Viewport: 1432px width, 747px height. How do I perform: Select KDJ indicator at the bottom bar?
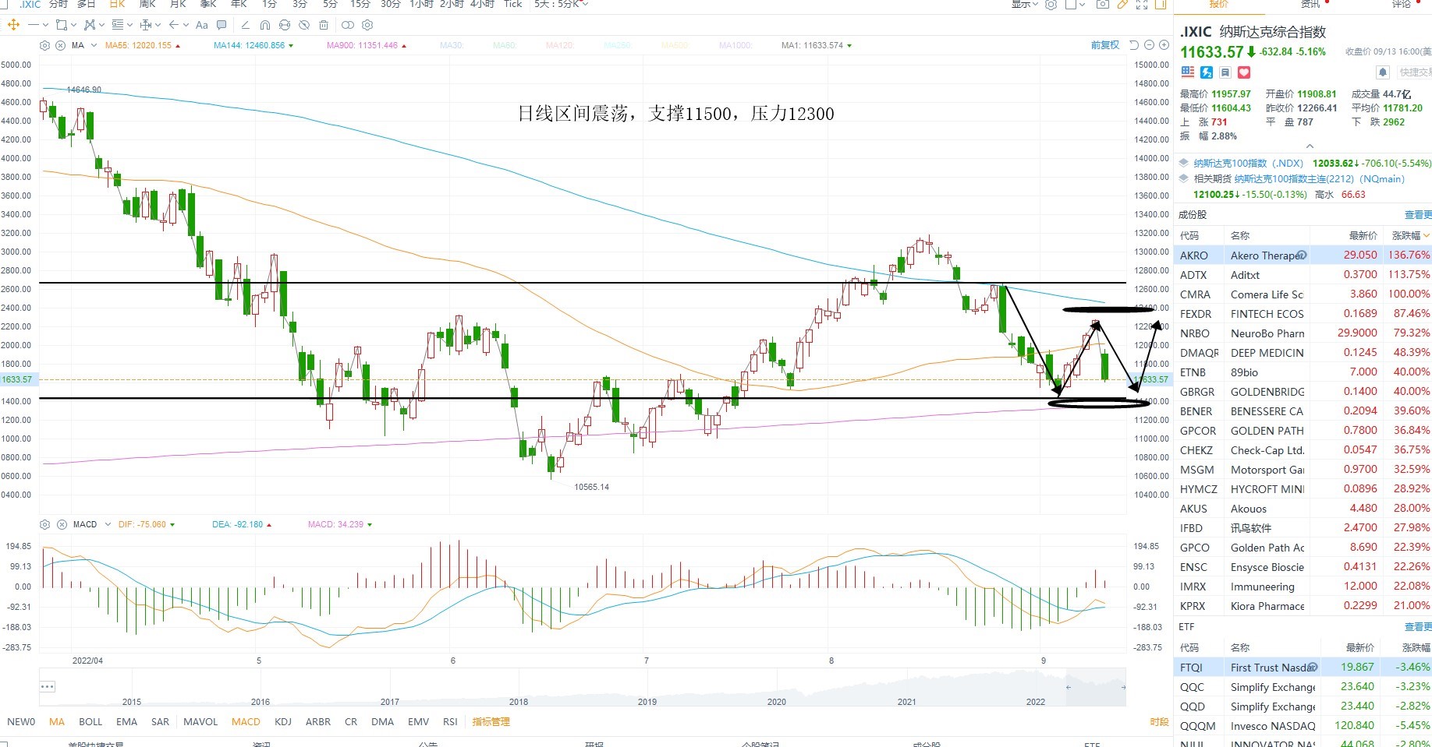[x=283, y=722]
